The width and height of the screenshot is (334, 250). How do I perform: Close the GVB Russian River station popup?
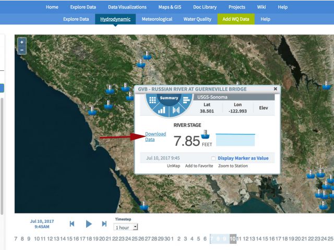pyautogui.click(x=276, y=89)
